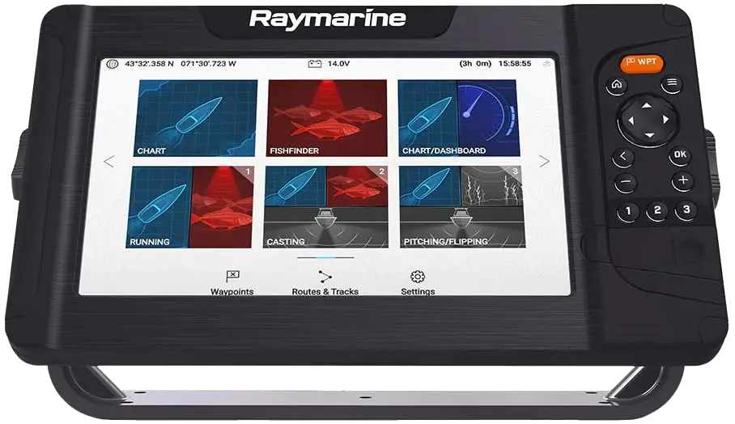
Task: Push the Menu hardware button
Action: 672,83
